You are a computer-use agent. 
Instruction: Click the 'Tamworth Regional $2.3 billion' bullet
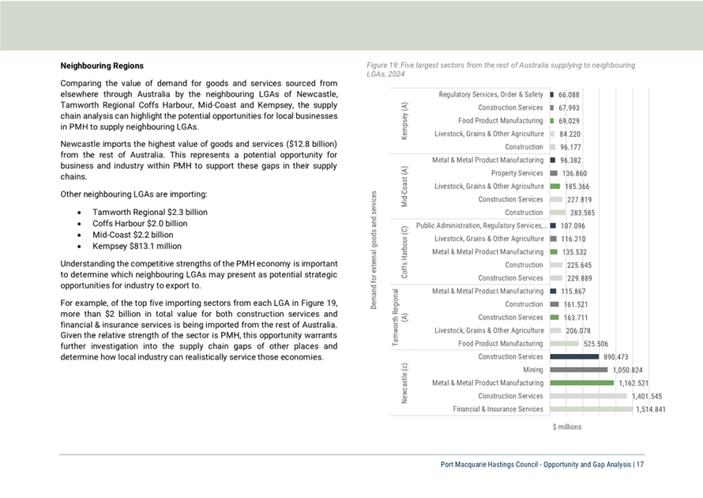(x=150, y=212)
